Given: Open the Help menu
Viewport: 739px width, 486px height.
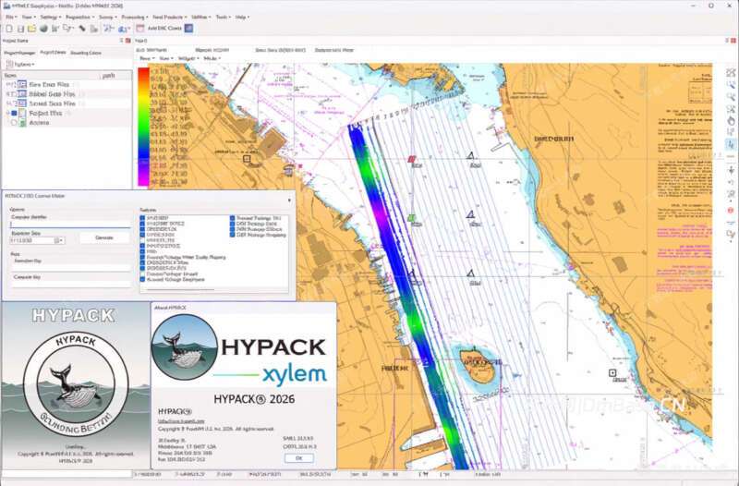Looking at the screenshot, I should pyautogui.click(x=242, y=17).
